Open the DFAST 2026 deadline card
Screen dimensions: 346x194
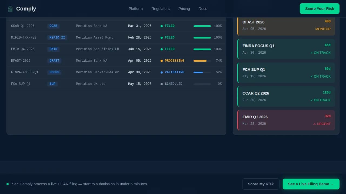286,26
